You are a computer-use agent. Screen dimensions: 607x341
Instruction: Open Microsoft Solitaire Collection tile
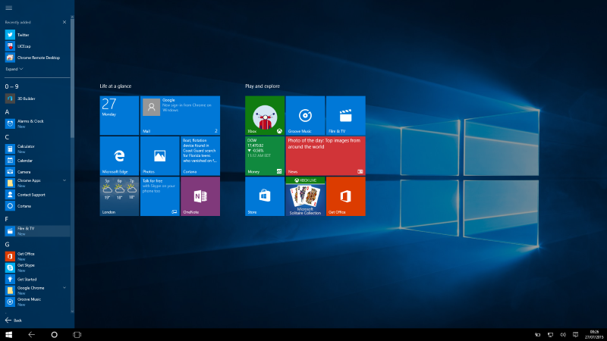[x=305, y=196]
